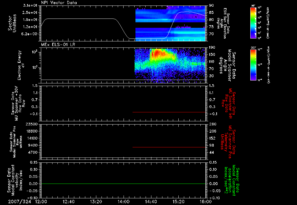The width and height of the screenshot is (297, 205).
Task: Click the 14:40 time axis label
Action: click(151, 202)
